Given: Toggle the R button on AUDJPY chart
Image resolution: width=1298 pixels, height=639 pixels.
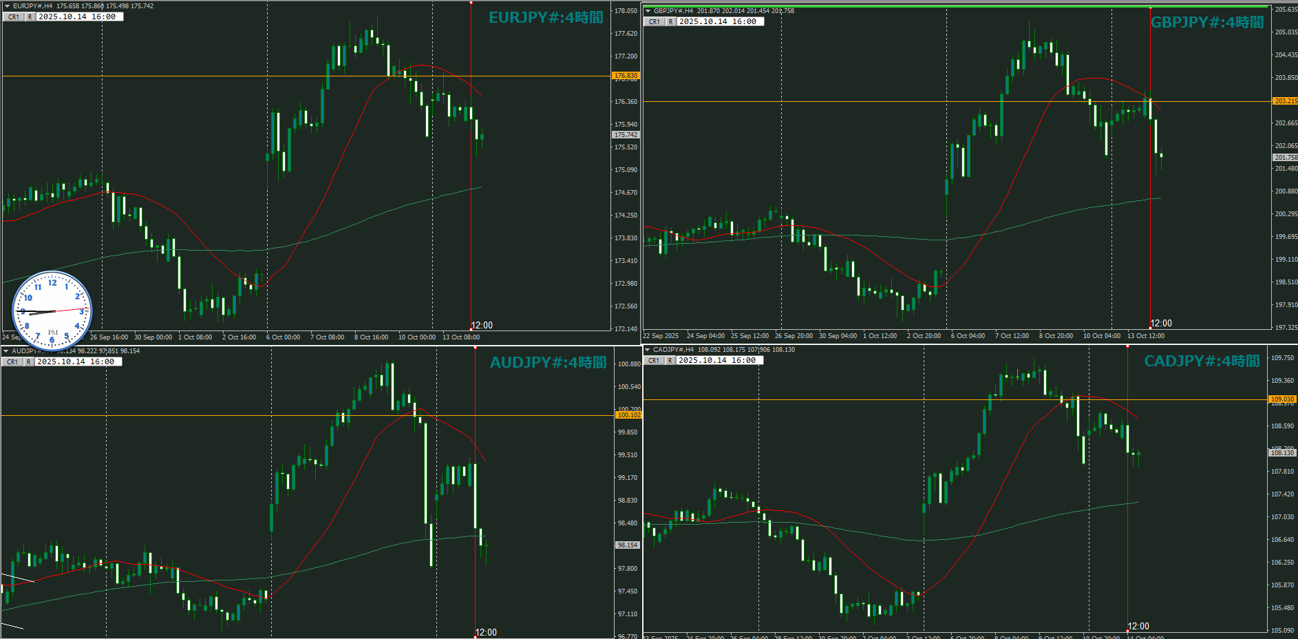Looking at the screenshot, I should pos(28,362).
